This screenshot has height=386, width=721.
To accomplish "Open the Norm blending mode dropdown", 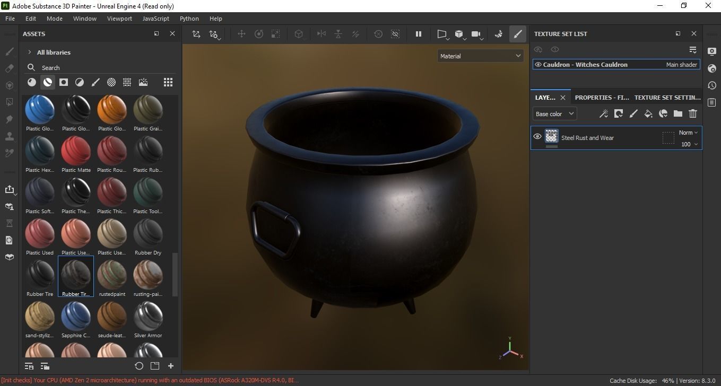I will click(x=688, y=133).
